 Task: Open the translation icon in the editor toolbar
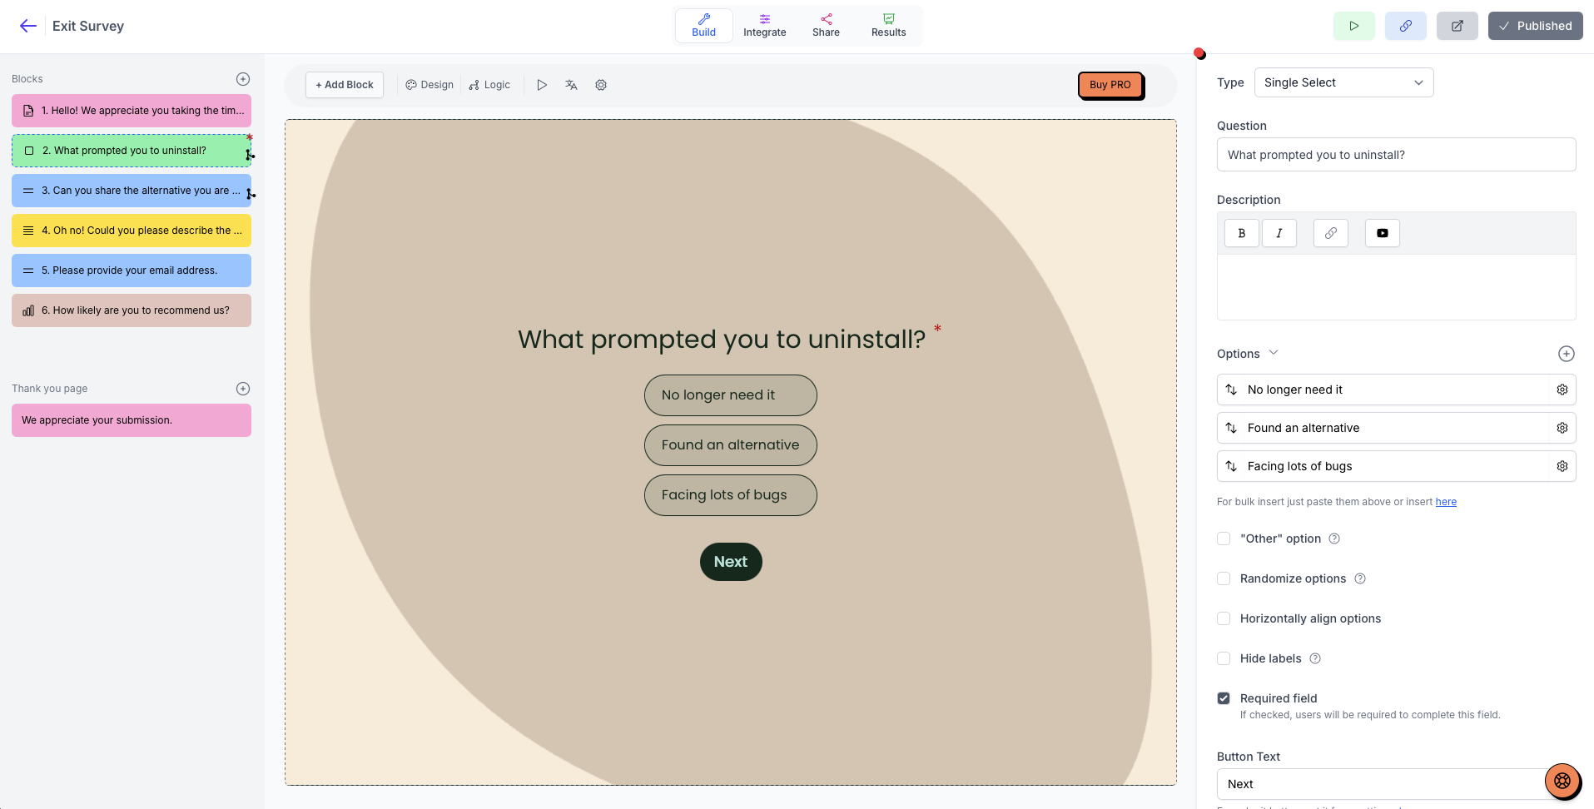(x=571, y=85)
